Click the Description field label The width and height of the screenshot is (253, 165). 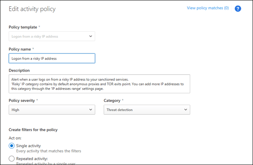click(19, 70)
